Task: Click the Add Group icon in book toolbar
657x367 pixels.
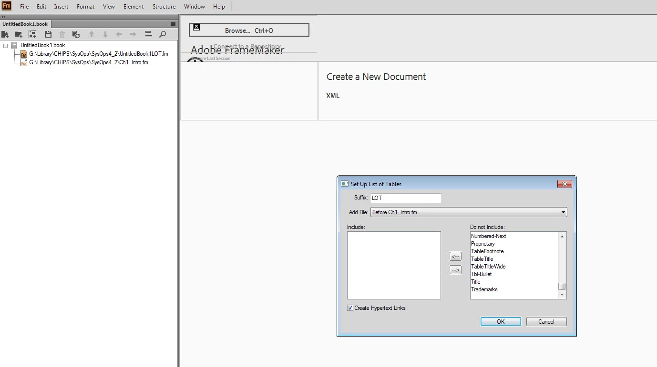Action: coord(32,34)
